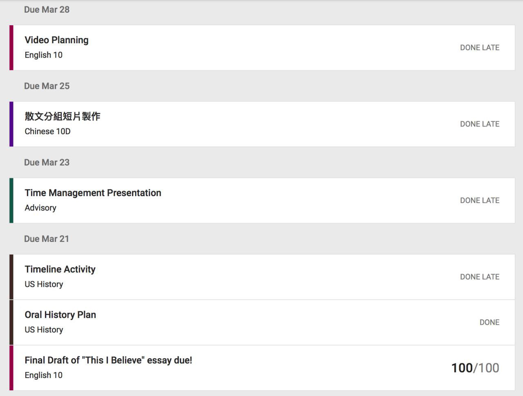Click DONE LATE status for Time Management Presentation

(480, 200)
